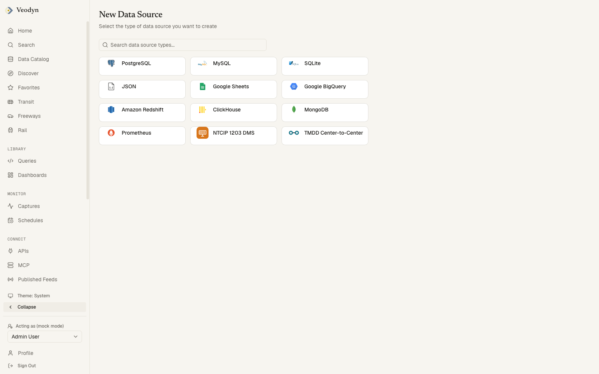Click the Rail train icon
Viewport: 599px width, 374px height.
point(10,130)
